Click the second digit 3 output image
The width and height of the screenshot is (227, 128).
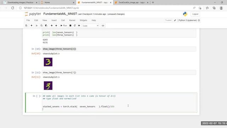pyautogui.click(x=48, y=85)
